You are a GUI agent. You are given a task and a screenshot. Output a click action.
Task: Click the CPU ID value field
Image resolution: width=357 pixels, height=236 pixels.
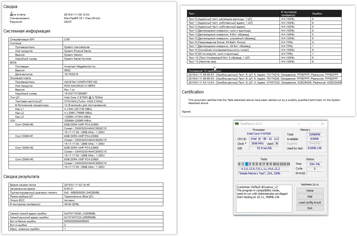click(x=261, y=139)
